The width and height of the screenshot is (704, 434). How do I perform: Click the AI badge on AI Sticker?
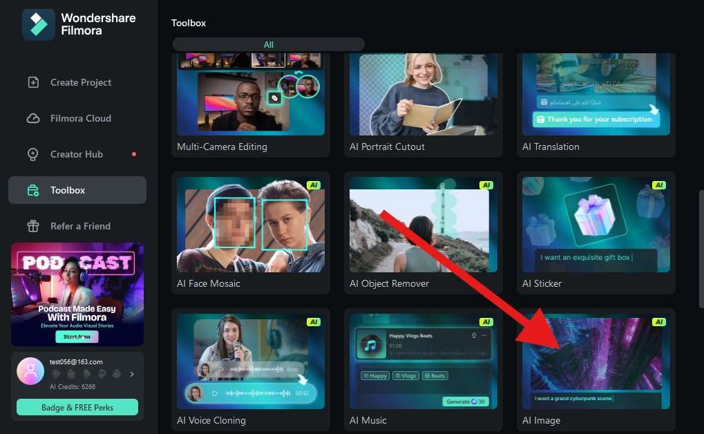(659, 185)
